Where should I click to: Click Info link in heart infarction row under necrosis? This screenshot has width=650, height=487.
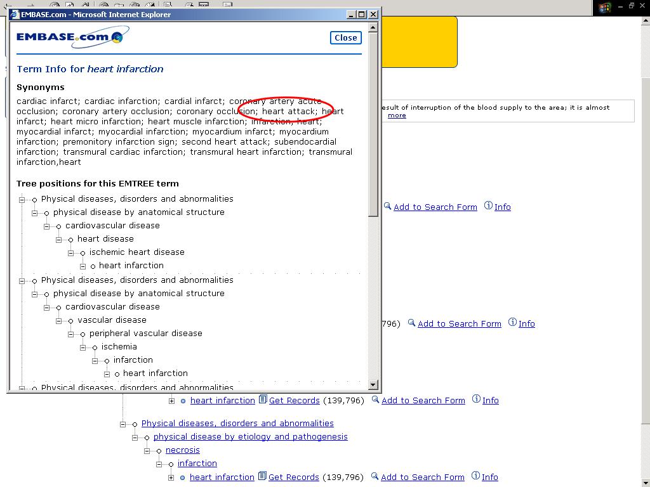pos(489,477)
